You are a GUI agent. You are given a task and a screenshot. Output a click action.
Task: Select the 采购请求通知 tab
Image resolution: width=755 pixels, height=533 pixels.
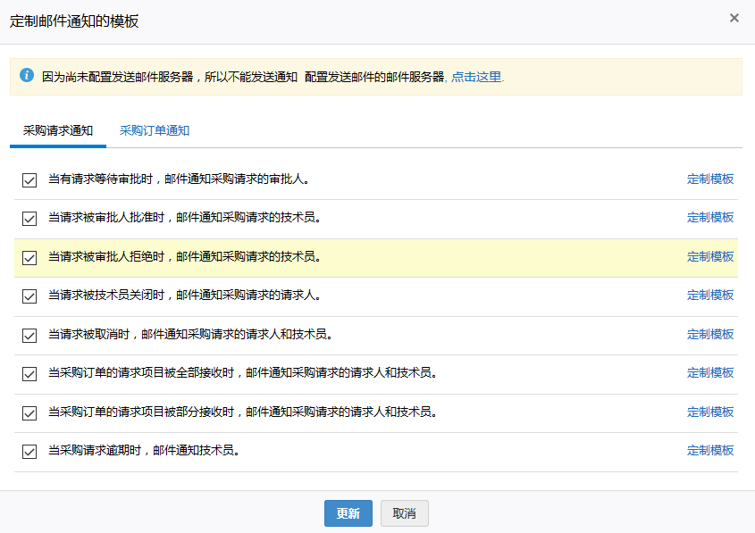[x=58, y=130]
